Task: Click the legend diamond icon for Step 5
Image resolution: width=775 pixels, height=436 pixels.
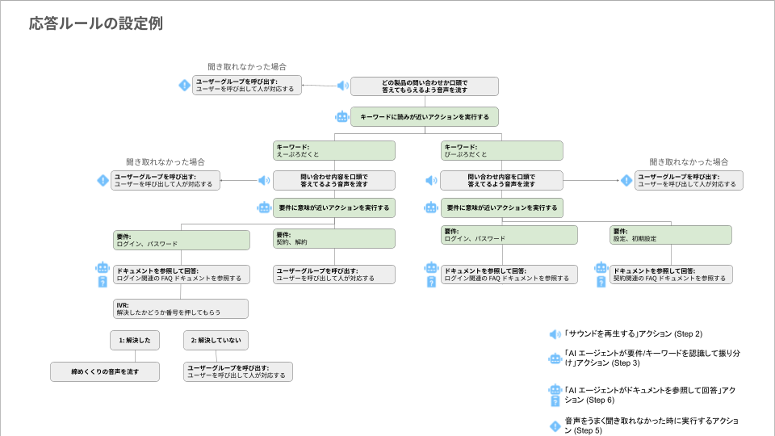Action: coord(555,426)
